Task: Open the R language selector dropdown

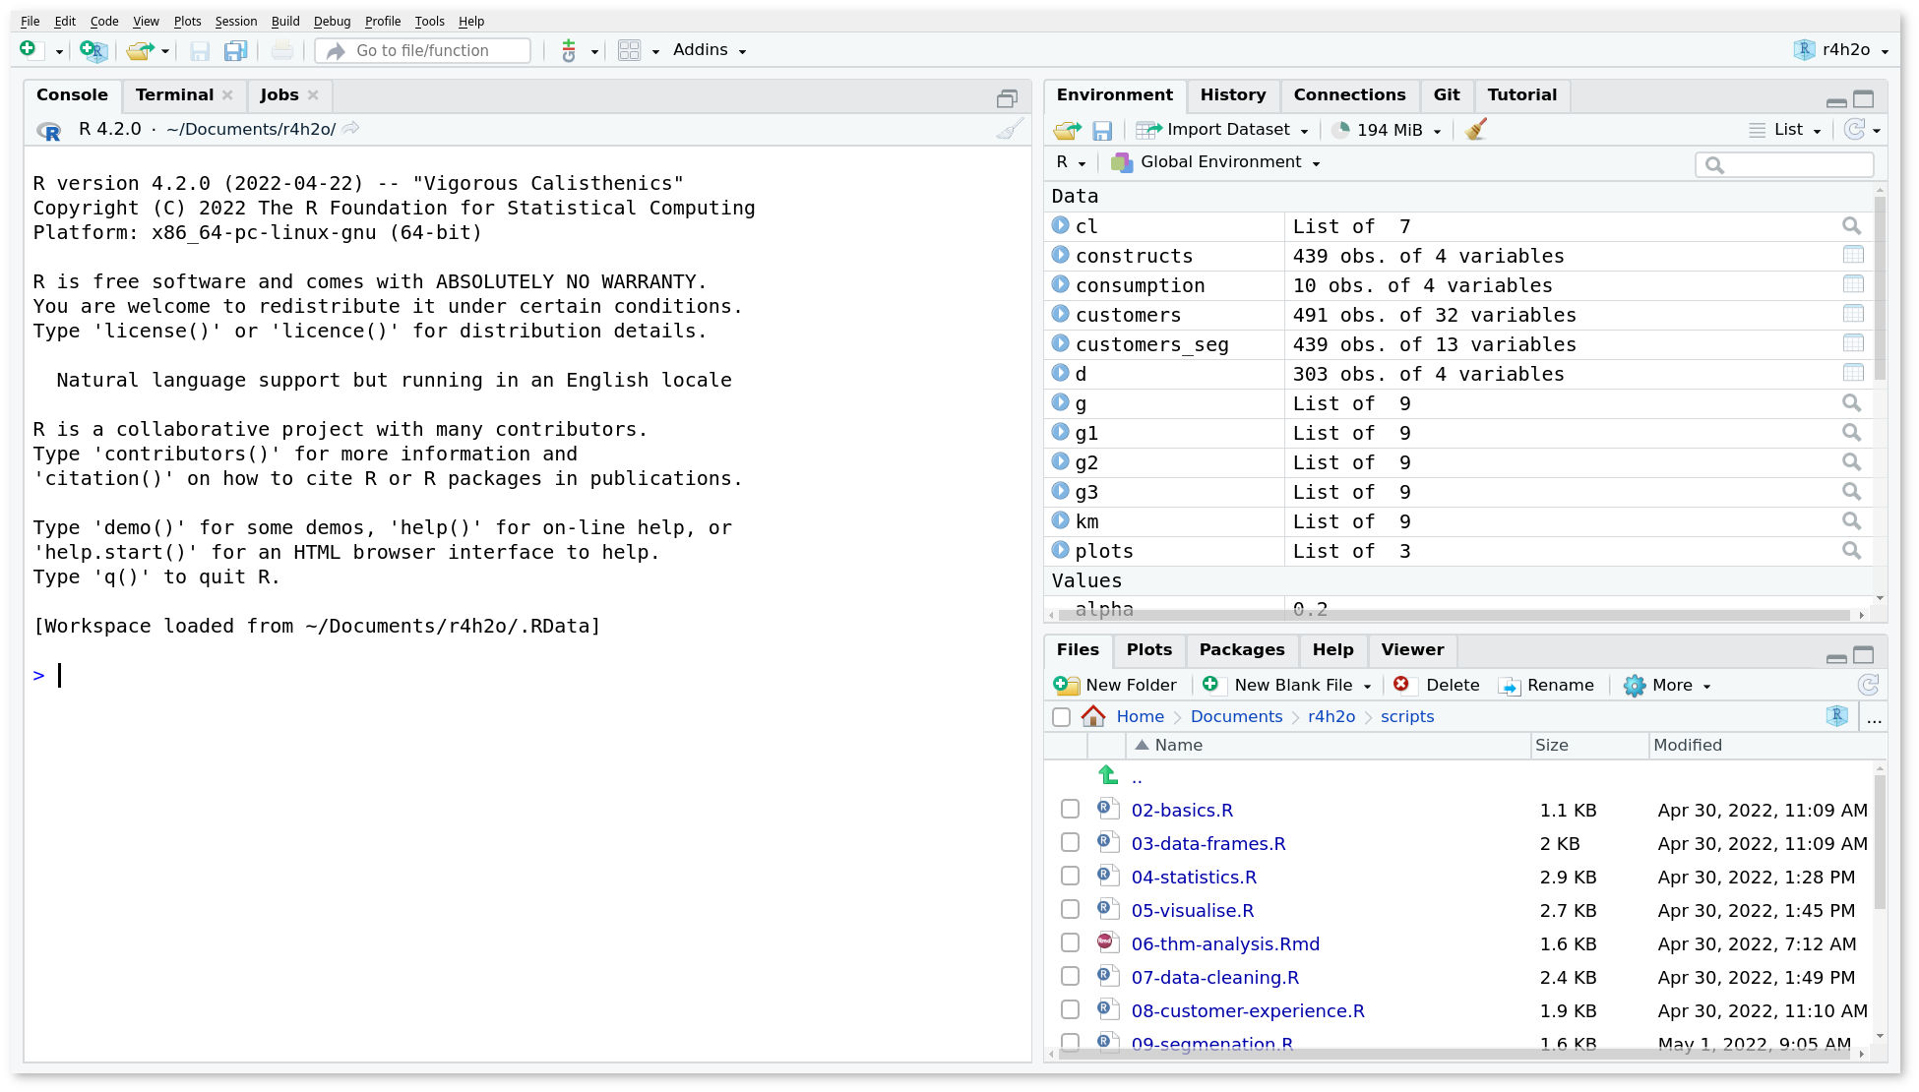Action: (1071, 162)
